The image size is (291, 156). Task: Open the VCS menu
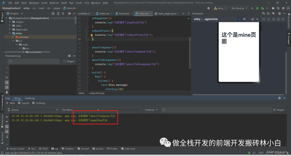click(86, 3)
